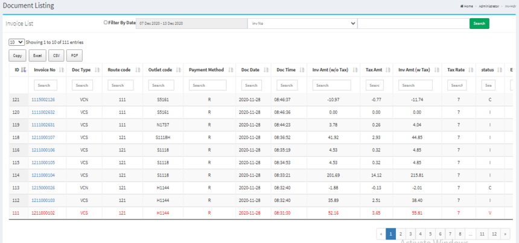This screenshot has height=243, width=519.
Task: Go to pagination page 2
Action: [401, 233]
